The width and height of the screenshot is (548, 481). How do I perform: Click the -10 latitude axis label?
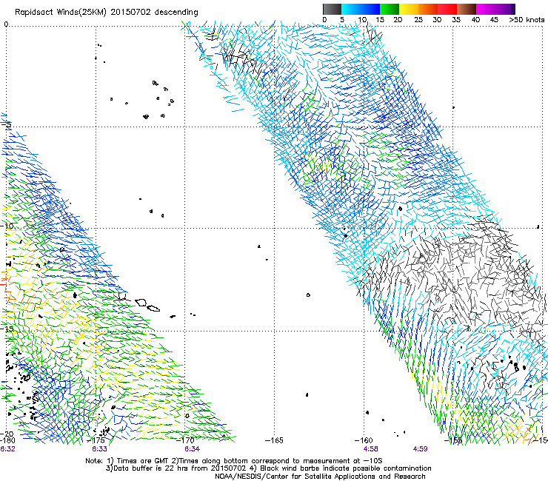(7, 226)
